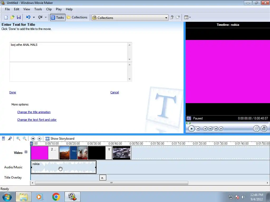
Task: Cancel the title entry
Action: point(114,92)
